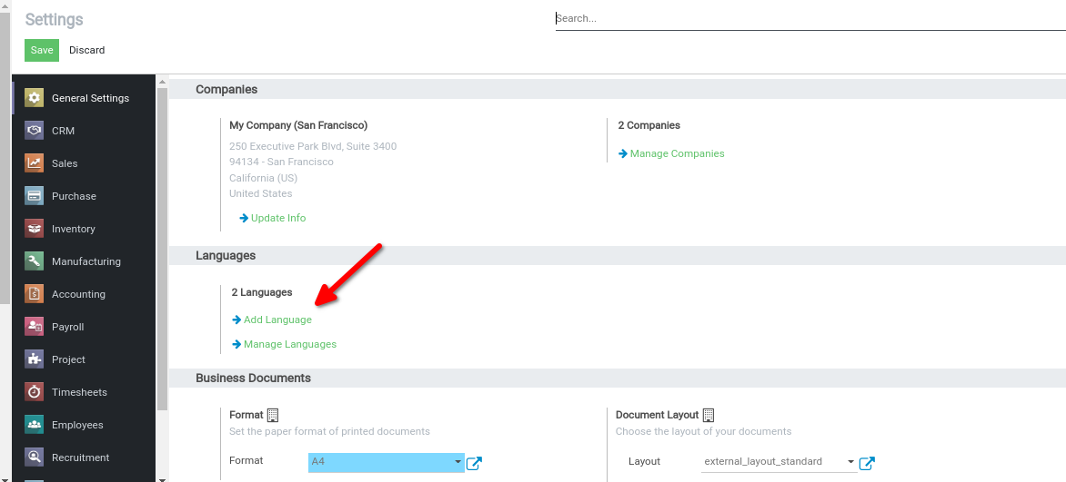Open the CRM handshake icon in sidebar
Screen dimensions: 1066x482
tap(35, 131)
